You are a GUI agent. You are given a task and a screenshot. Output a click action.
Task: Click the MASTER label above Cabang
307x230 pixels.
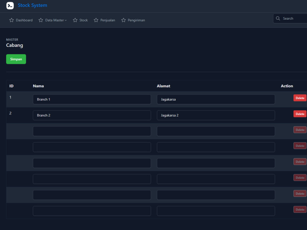12,40
